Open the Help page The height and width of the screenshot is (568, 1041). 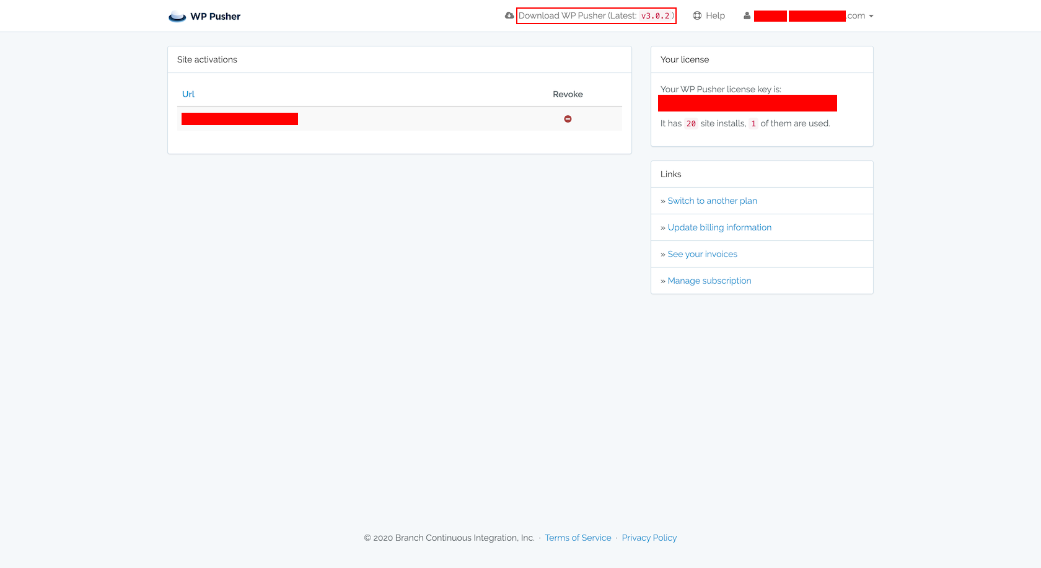pyautogui.click(x=716, y=15)
